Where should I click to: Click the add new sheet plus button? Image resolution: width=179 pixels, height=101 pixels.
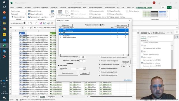coord(62,97)
